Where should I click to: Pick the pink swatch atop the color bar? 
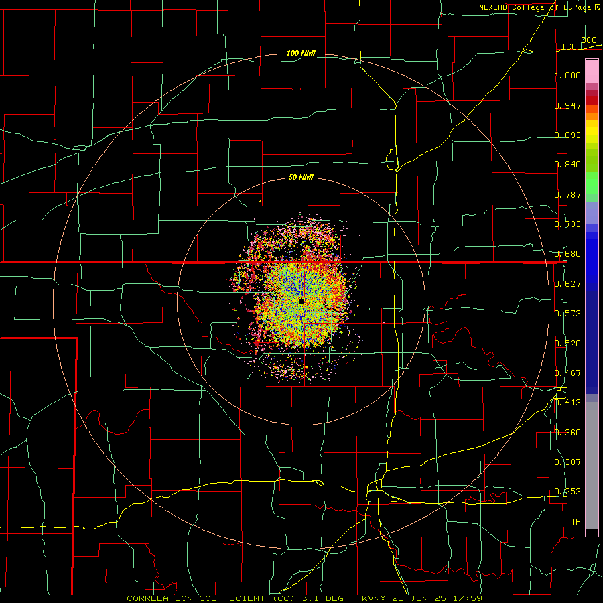point(592,71)
